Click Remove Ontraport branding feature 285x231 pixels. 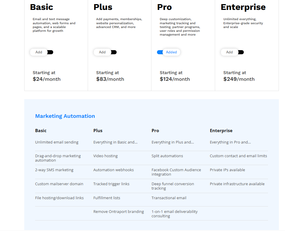118,211
